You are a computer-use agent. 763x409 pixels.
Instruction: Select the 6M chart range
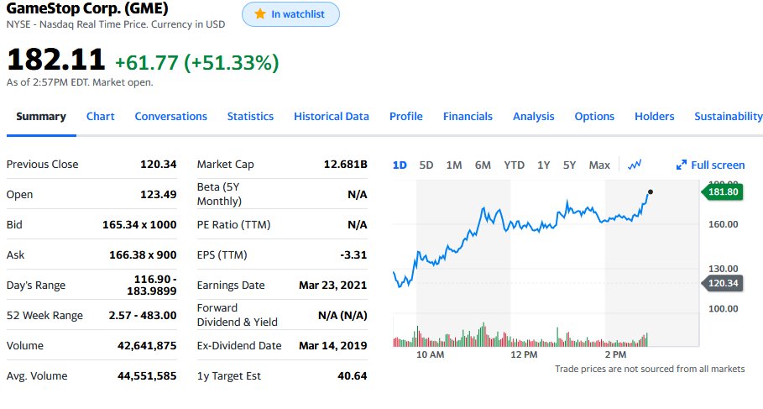pos(483,165)
